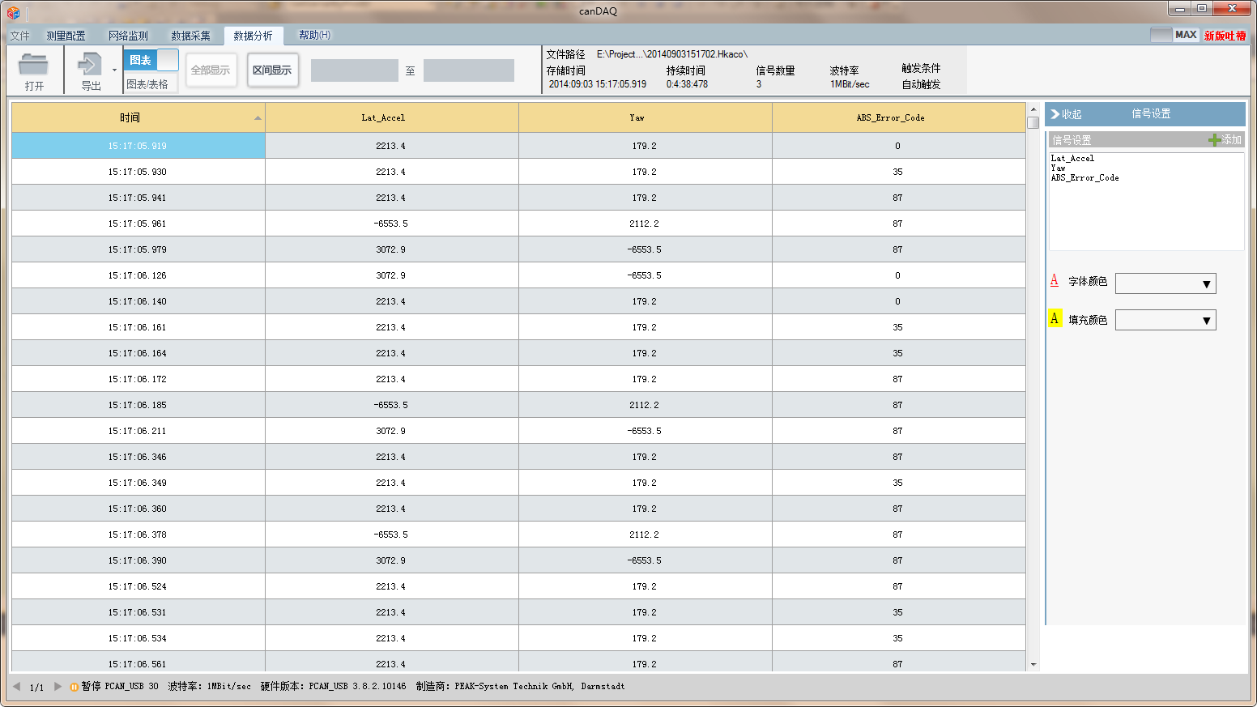Click the orange pause icon in status bar
This screenshot has height=707, width=1257.
tap(75, 687)
